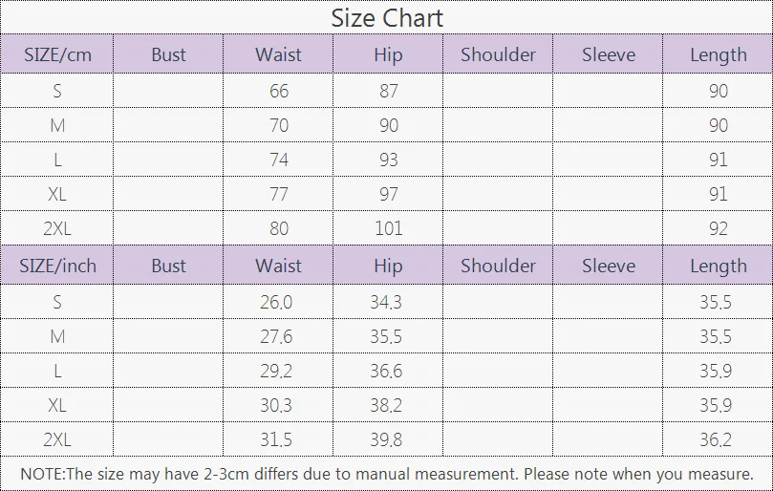Select waist value 74 for size L
The height and width of the screenshot is (491, 773).
pos(279,160)
